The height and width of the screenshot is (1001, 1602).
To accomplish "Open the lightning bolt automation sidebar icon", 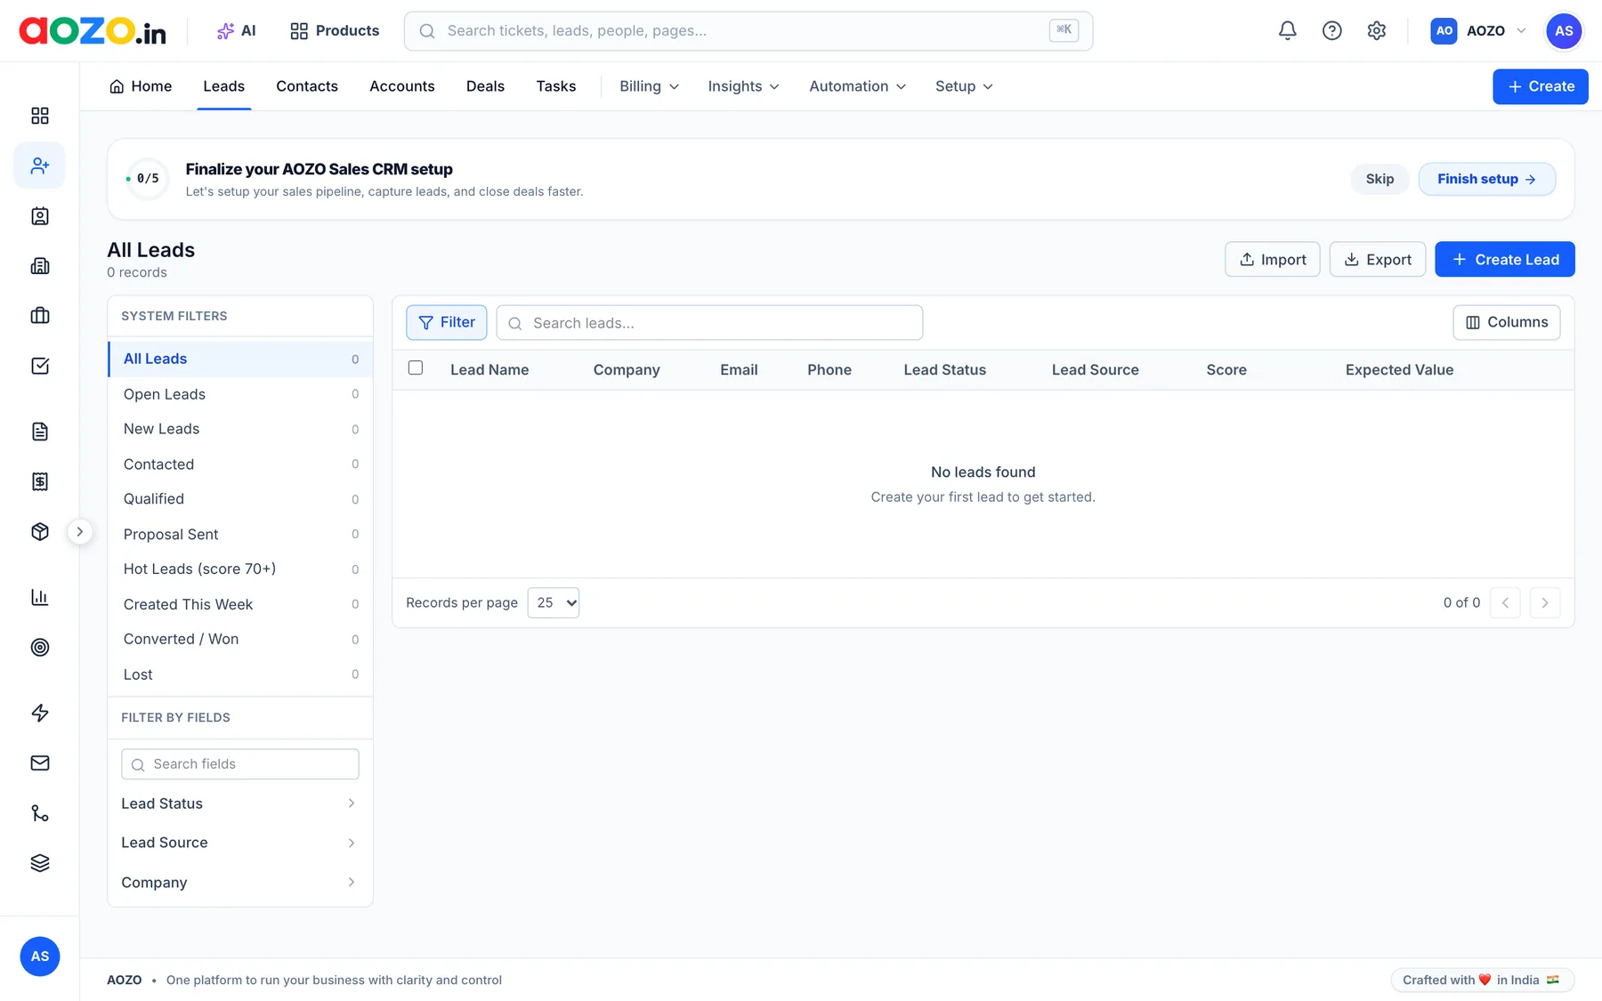I will 40,713.
